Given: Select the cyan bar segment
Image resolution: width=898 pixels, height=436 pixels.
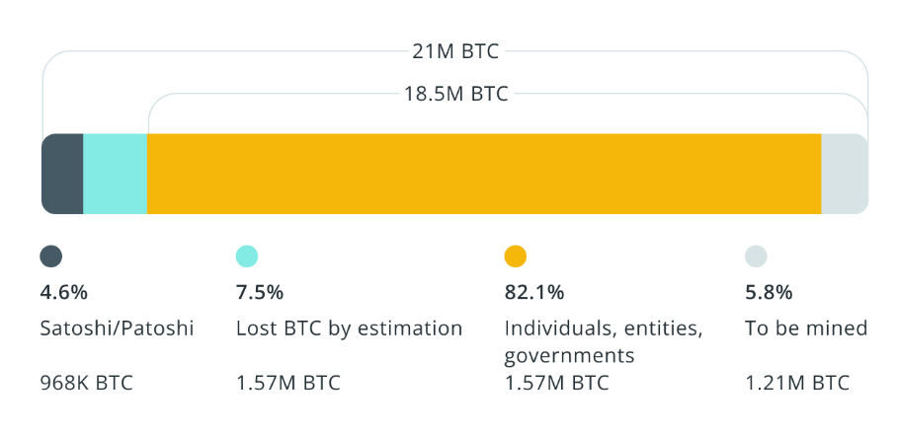Looking at the screenshot, I should tap(115, 174).
